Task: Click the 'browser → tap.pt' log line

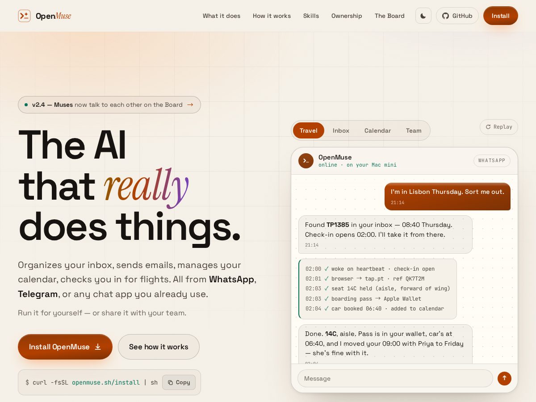Action: pos(365,279)
